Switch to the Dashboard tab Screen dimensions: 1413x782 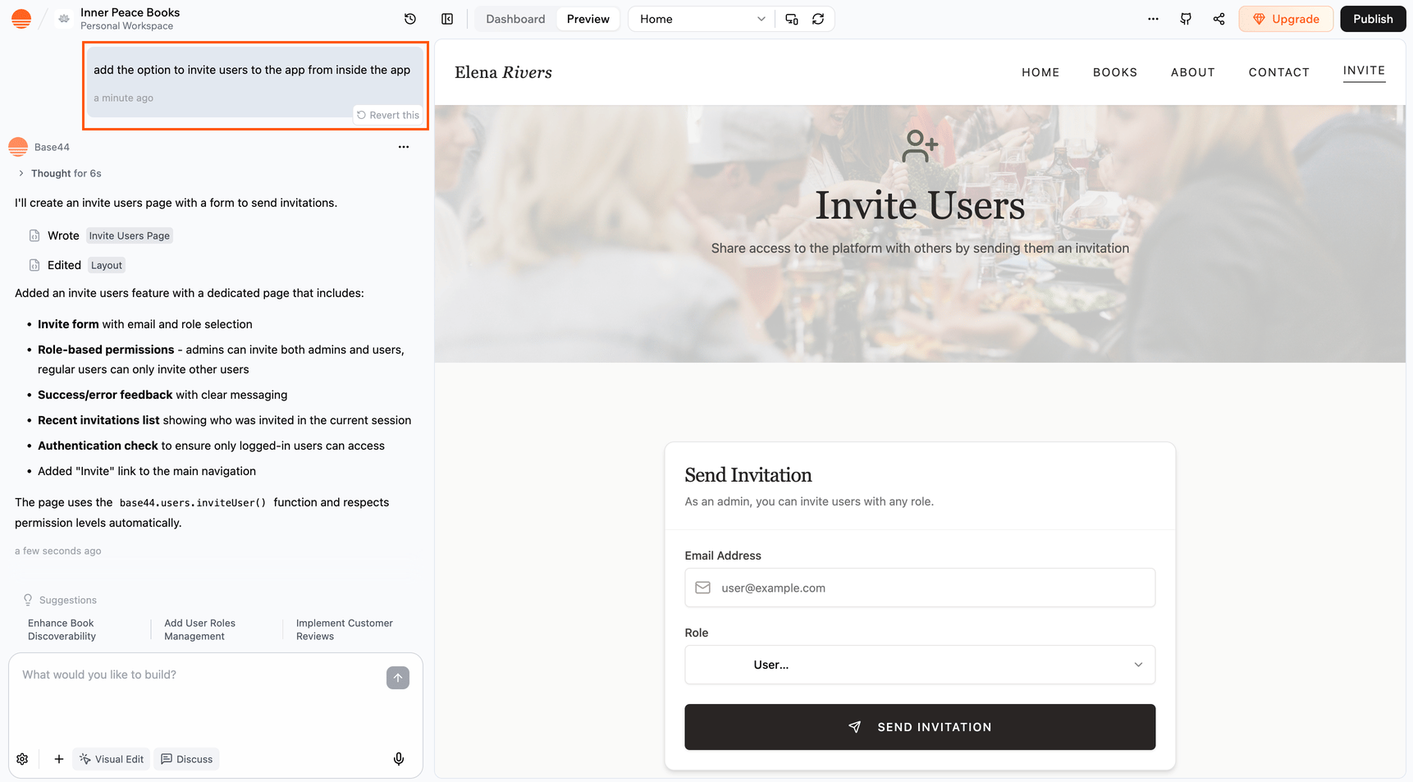(515, 19)
